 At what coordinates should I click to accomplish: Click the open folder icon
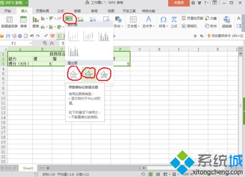[2, 36]
